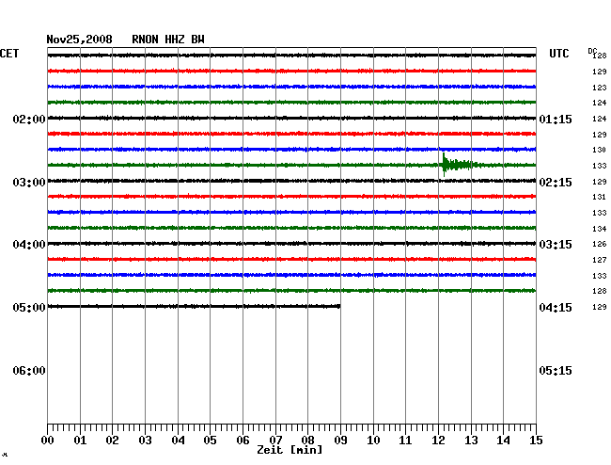Click the 04:15 UTC time label
The height and width of the screenshot is (465, 611).
click(556, 308)
